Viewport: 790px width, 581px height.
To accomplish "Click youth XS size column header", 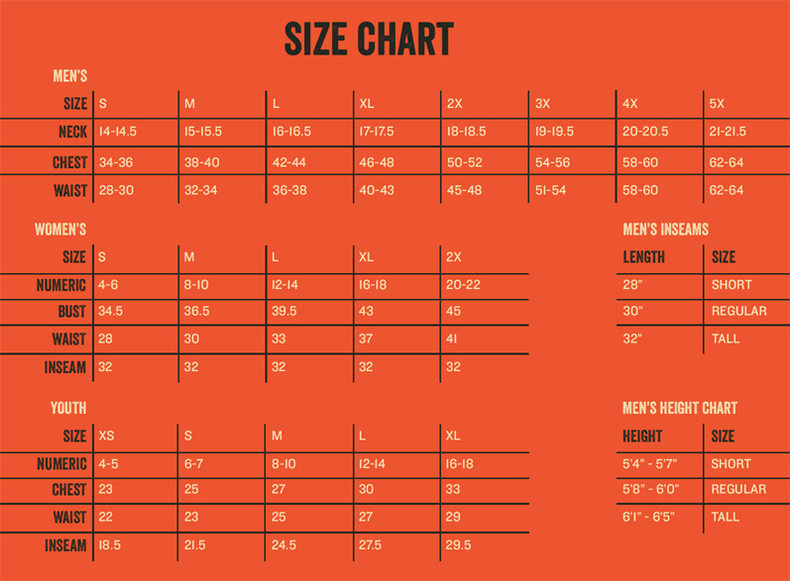I will (106, 436).
